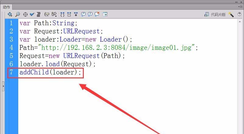Click code line 'Request=new URLRequest(Path);'
Image resolution: width=244 pixels, height=134 pixels.
click(72, 56)
